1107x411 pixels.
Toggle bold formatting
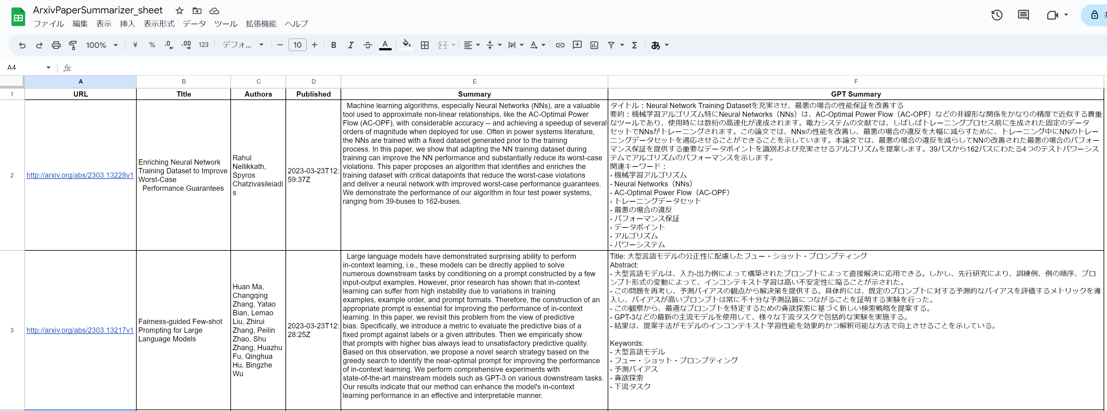pos(333,45)
